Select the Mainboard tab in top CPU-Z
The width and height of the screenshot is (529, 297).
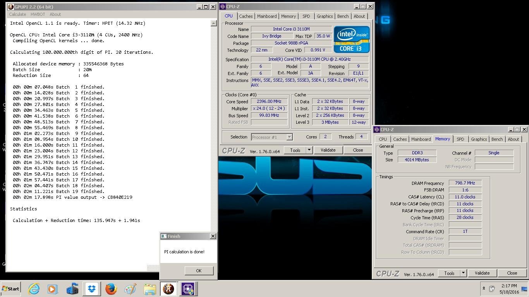[267, 16]
